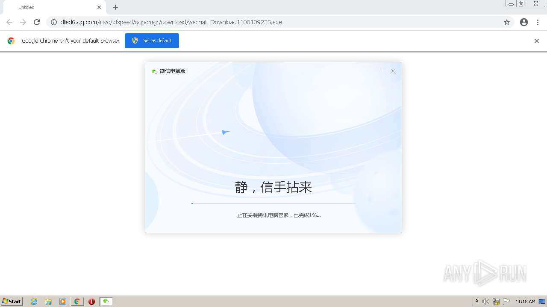View site information icon in address bar

[54, 22]
